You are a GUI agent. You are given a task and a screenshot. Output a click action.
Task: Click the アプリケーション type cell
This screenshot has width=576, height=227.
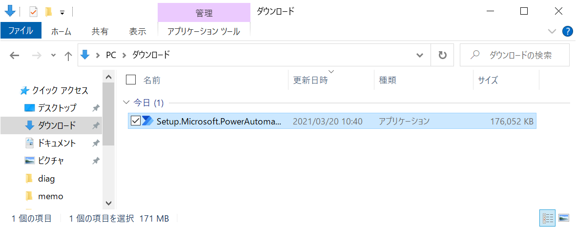click(x=404, y=121)
